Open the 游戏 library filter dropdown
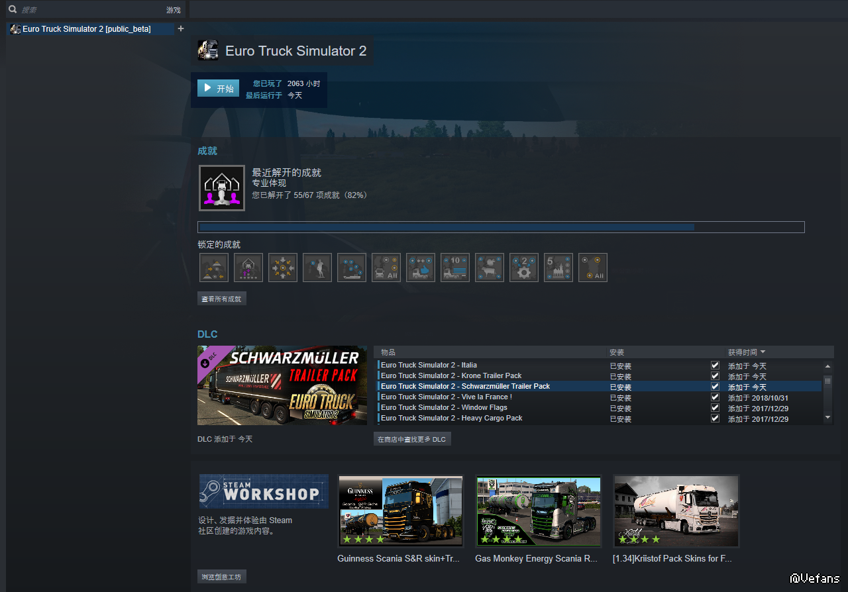The image size is (848, 592). pyautogui.click(x=174, y=10)
